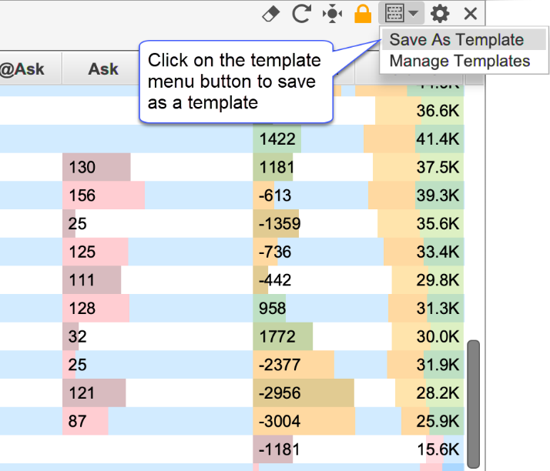Click the eraser clear icon
The height and width of the screenshot is (471, 550).
pos(270,13)
